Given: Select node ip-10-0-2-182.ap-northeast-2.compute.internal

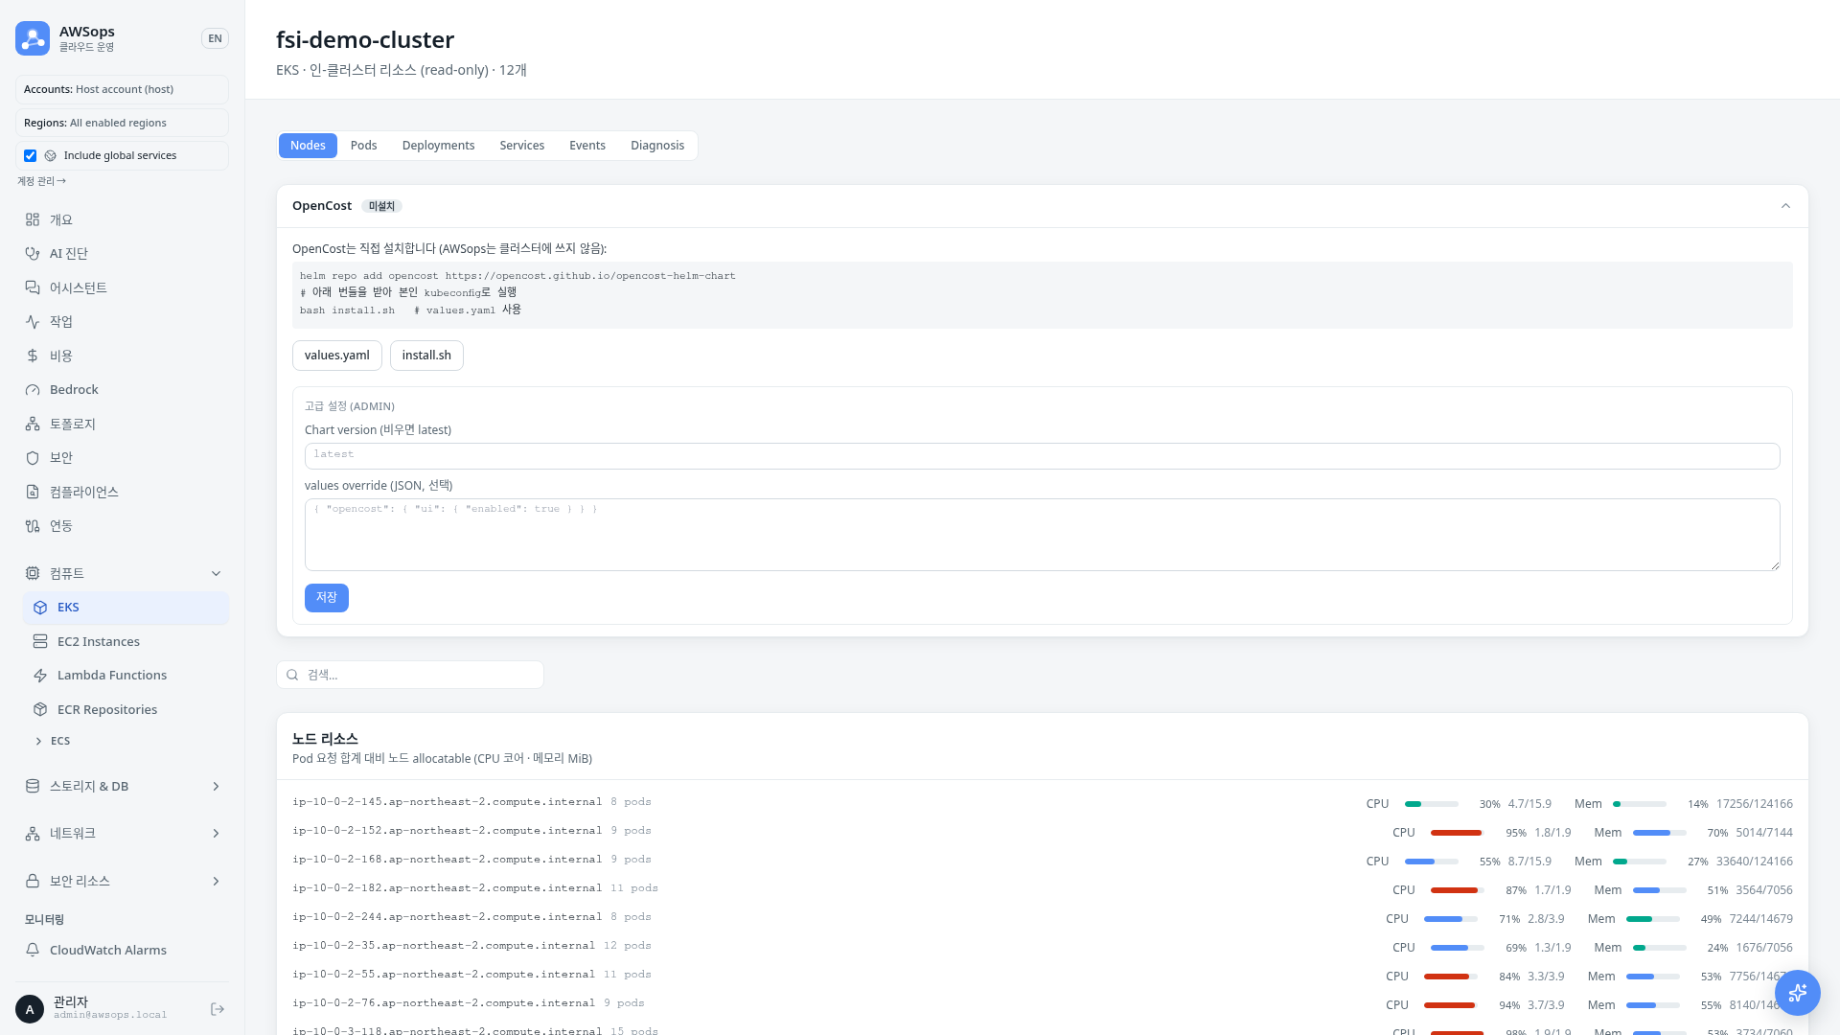Looking at the screenshot, I should click(x=447, y=888).
